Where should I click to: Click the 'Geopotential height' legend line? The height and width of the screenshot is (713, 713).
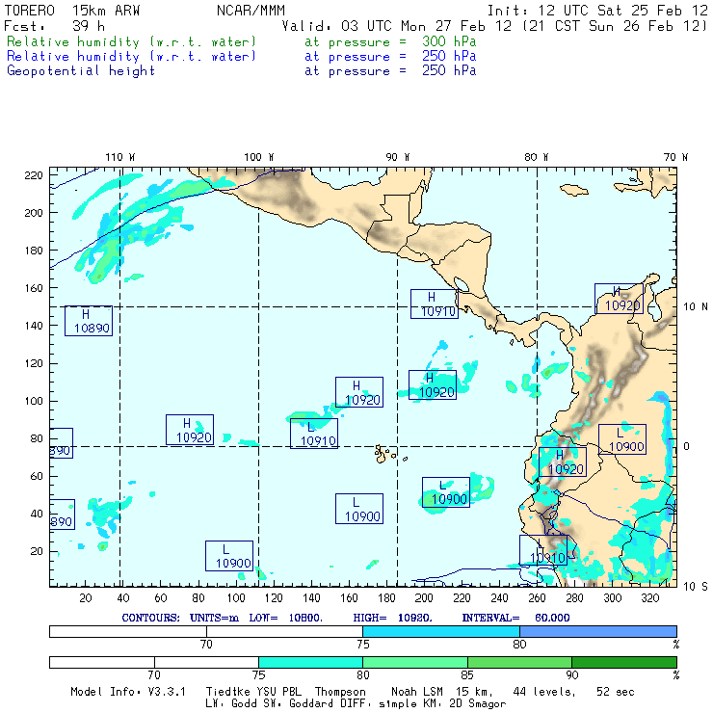click(81, 71)
